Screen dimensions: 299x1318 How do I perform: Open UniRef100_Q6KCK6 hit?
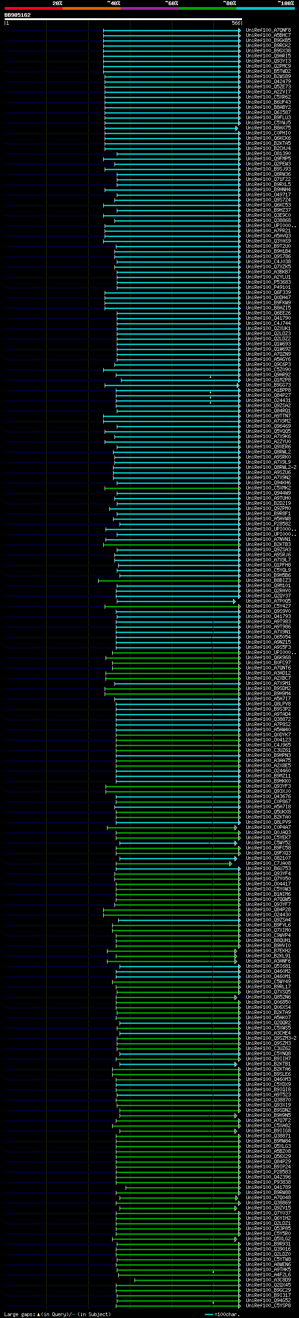(x=268, y=138)
